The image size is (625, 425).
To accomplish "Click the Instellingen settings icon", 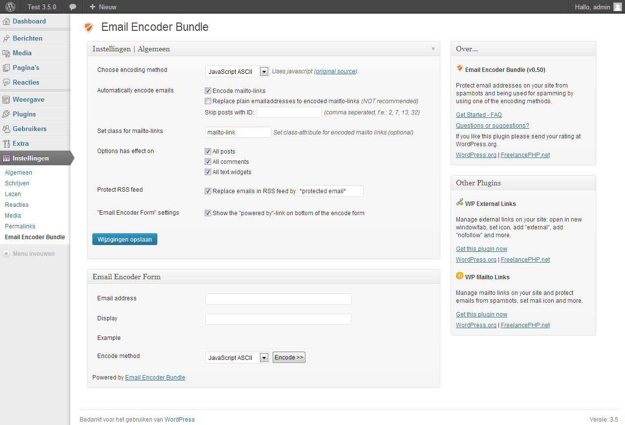I will point(6,158).
